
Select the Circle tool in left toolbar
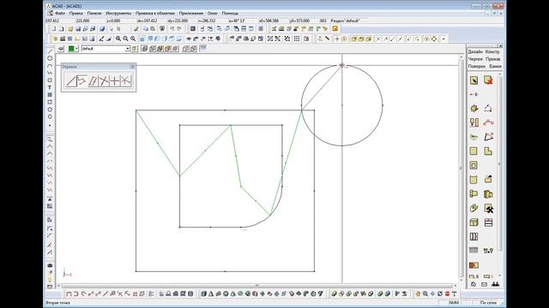click(50, 58)
